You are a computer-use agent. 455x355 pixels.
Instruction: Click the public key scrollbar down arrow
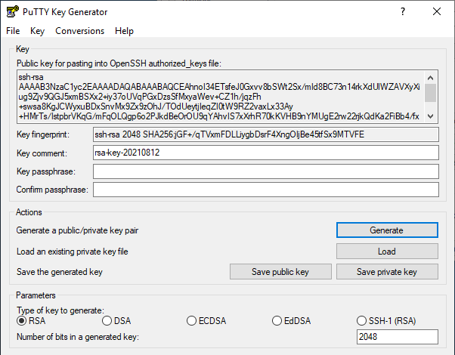pyautogui.click(x=431, y=116)
